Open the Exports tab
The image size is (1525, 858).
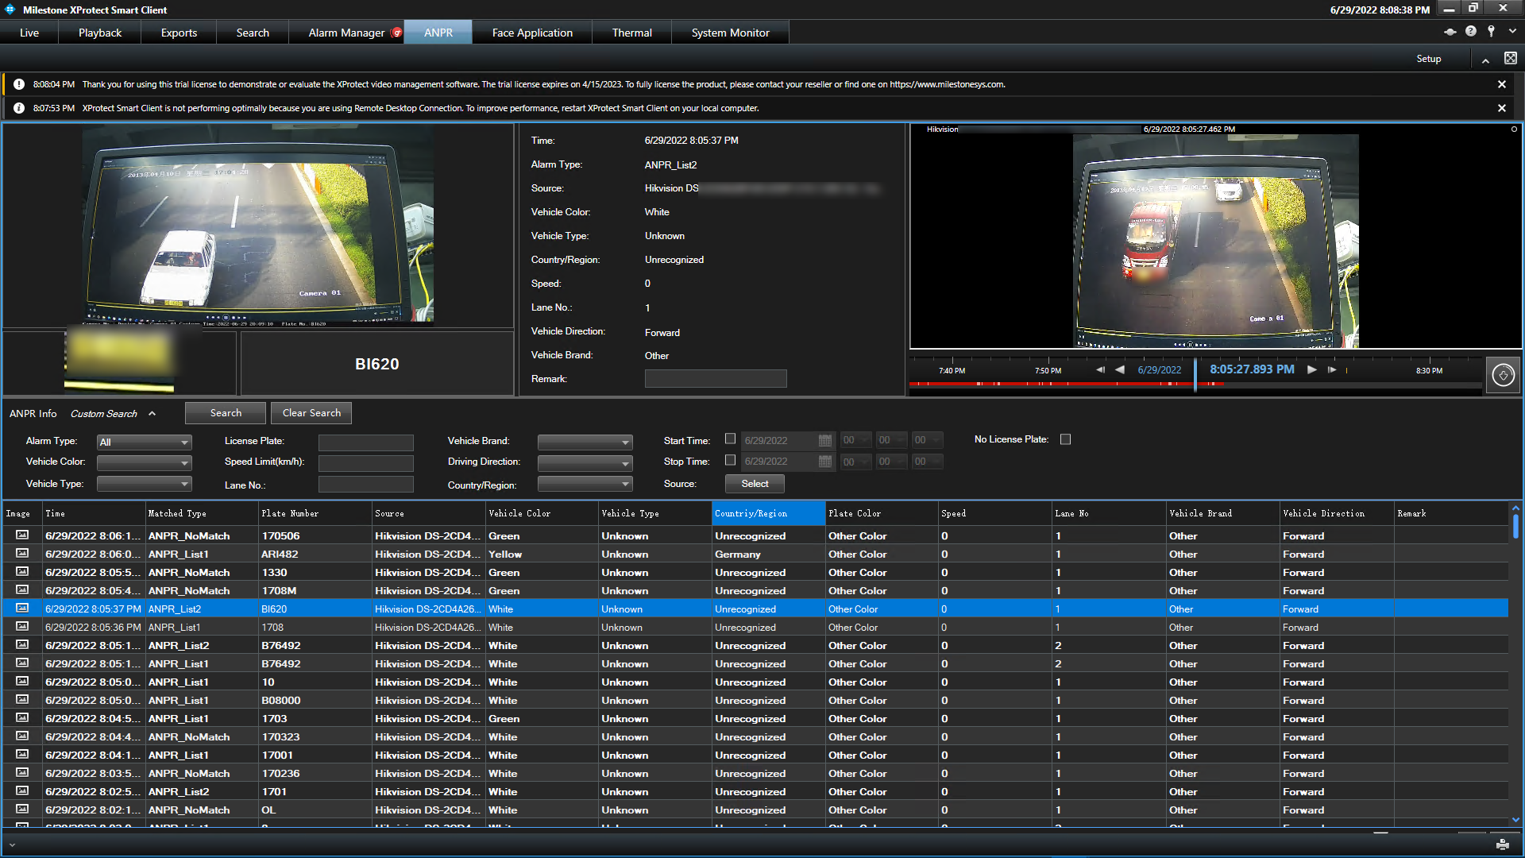point(179,33)
